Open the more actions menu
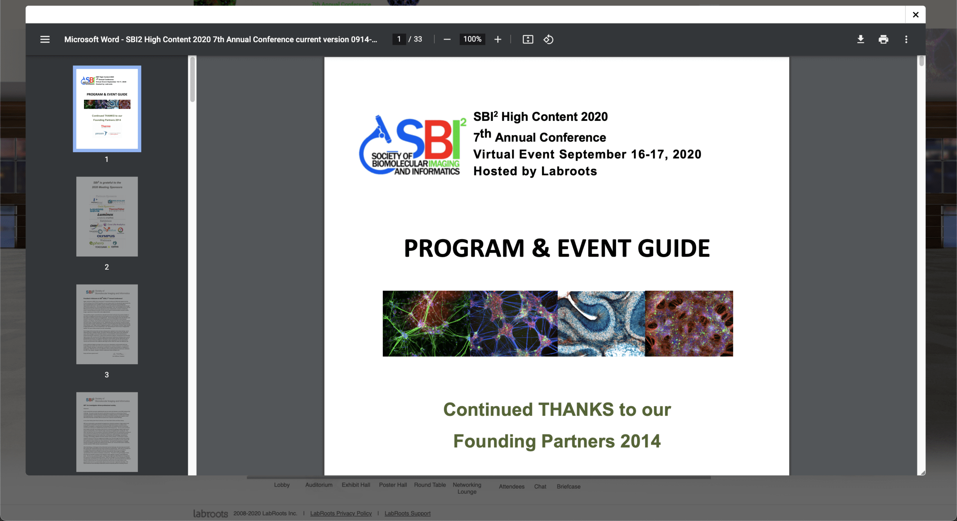 906,39
